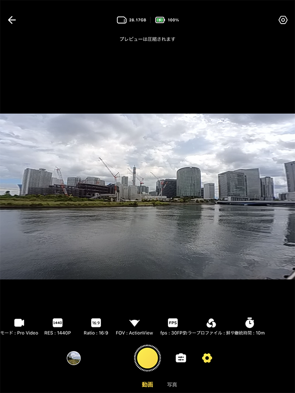Open the Pro Video mode camera icon
The width and height of the screenshot is (295, 393).
[19, 323]
